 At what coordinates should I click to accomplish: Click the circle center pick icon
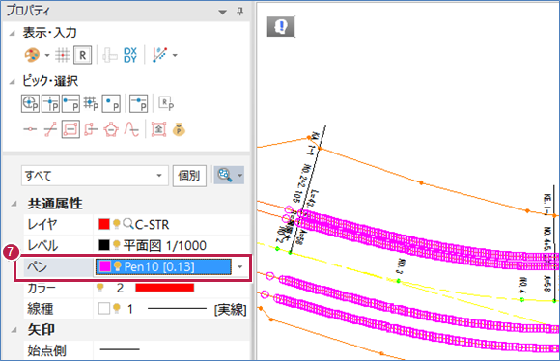click(30, 103)
